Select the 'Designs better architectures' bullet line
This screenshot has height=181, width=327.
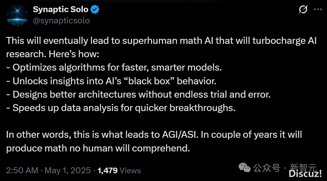[x=138, y=95]
